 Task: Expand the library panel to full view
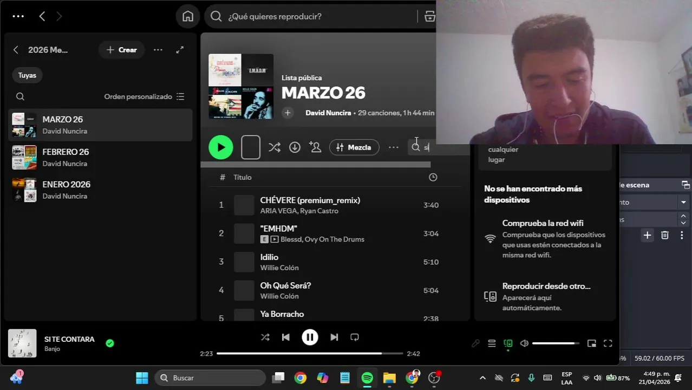[180, 50]
